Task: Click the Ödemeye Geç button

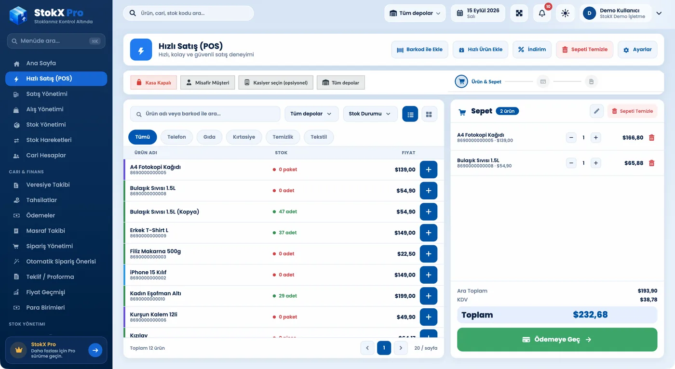Action: coord(557,340)
